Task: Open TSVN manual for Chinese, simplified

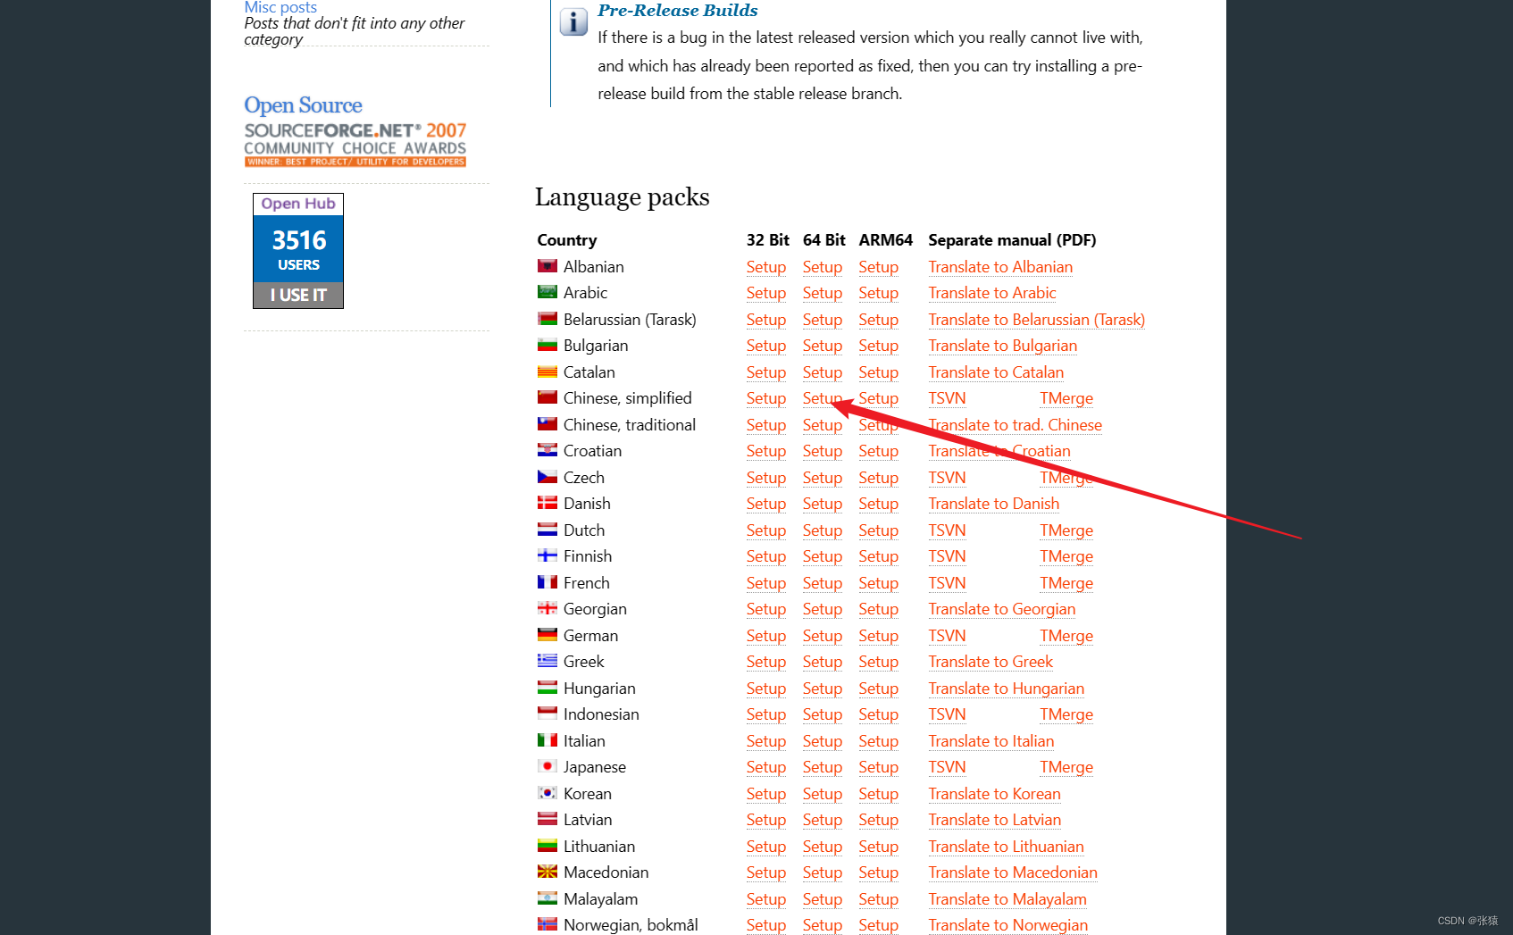Action: 947,398
